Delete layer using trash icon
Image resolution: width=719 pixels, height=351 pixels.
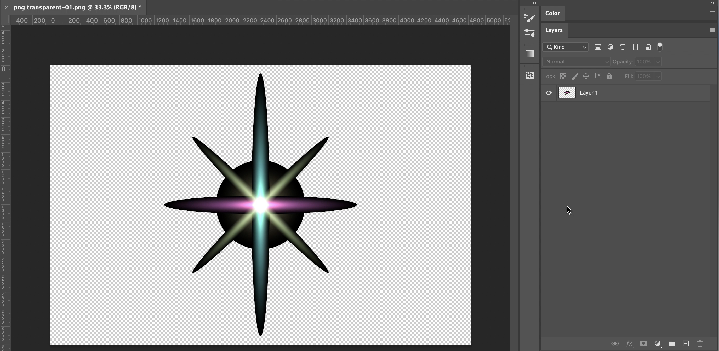(700, 343)
